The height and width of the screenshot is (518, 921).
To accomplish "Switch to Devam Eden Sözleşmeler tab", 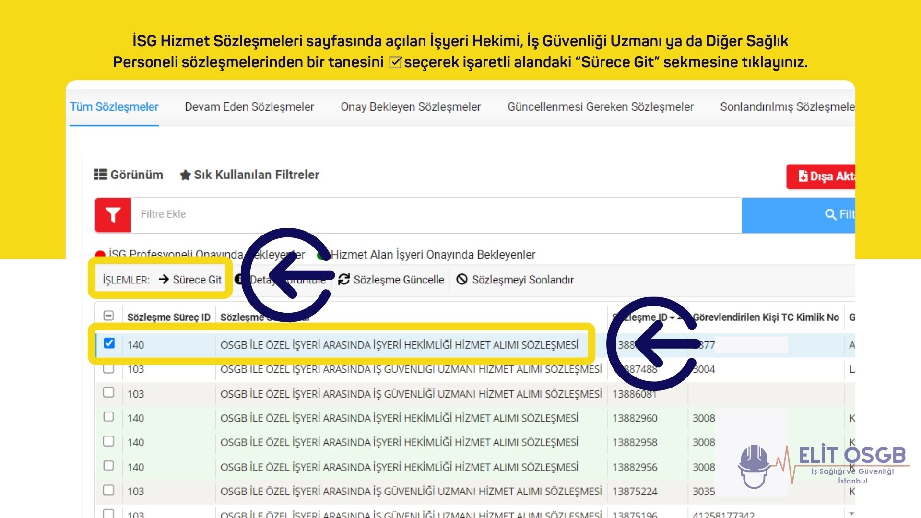I will 249,107.
